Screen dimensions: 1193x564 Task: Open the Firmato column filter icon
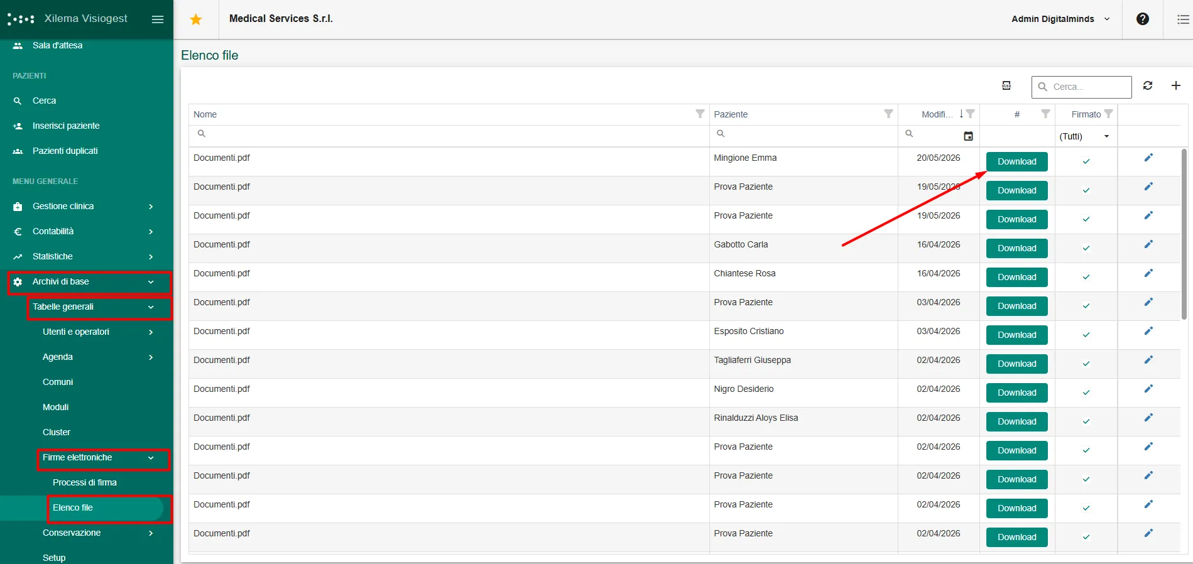coord(1108,114)
